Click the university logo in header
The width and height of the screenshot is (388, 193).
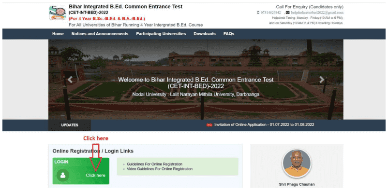pos(57,13)
